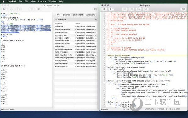
Task: Sort by the Identifier column header
Action: pos(65,24)
